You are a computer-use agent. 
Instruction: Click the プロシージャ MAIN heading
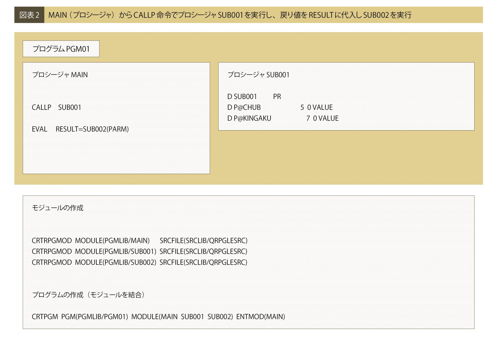click(x=60, y=75)
